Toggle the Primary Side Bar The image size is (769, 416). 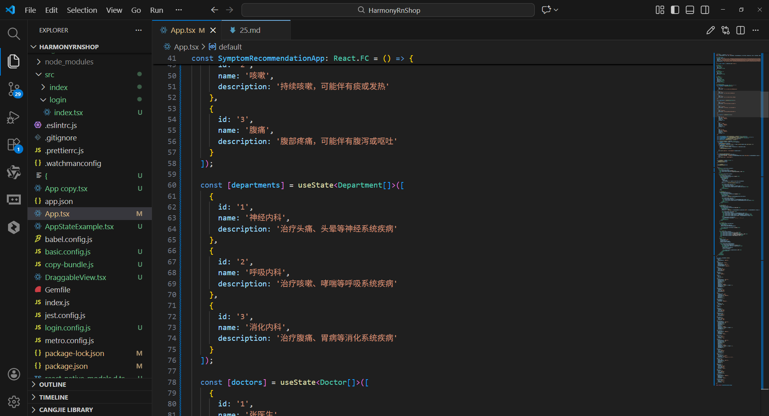pyautogui.click(x=675, y=10)
